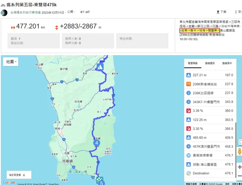Viewport: 242px width, 185px height.
Task: Open the Google logo link on the map
Action: click(9, 182)
